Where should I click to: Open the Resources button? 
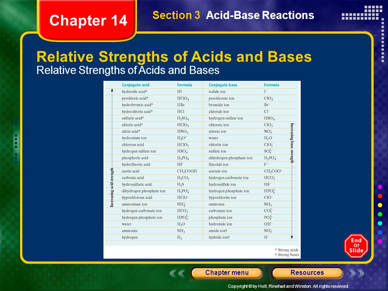(x=307, y=273)
